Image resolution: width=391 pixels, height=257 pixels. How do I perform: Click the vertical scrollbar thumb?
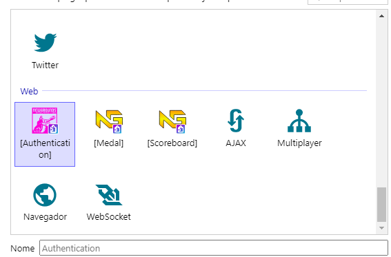(381, 205)
